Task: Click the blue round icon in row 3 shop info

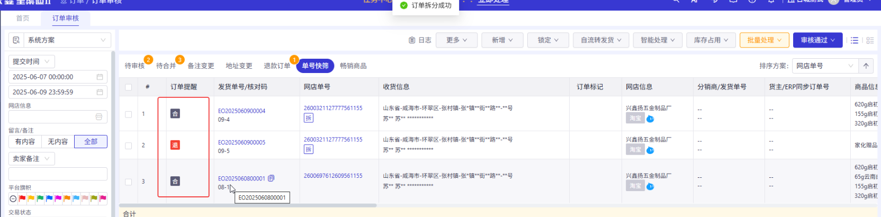Action: tap(650, 186)
